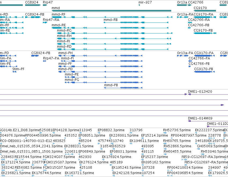The height and width of the screenshot is (177, 228).
Task: Click the CG9170-RA transcript label
Action: click(x=204, y=14)
